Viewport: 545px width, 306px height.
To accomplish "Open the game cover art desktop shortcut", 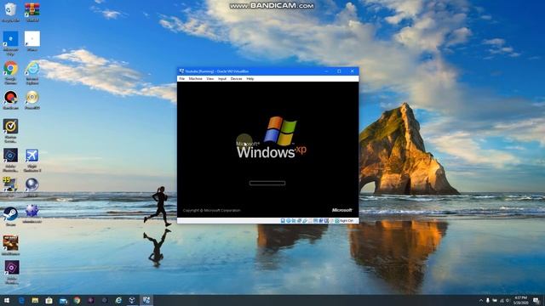I will click(x=10, y=246).
